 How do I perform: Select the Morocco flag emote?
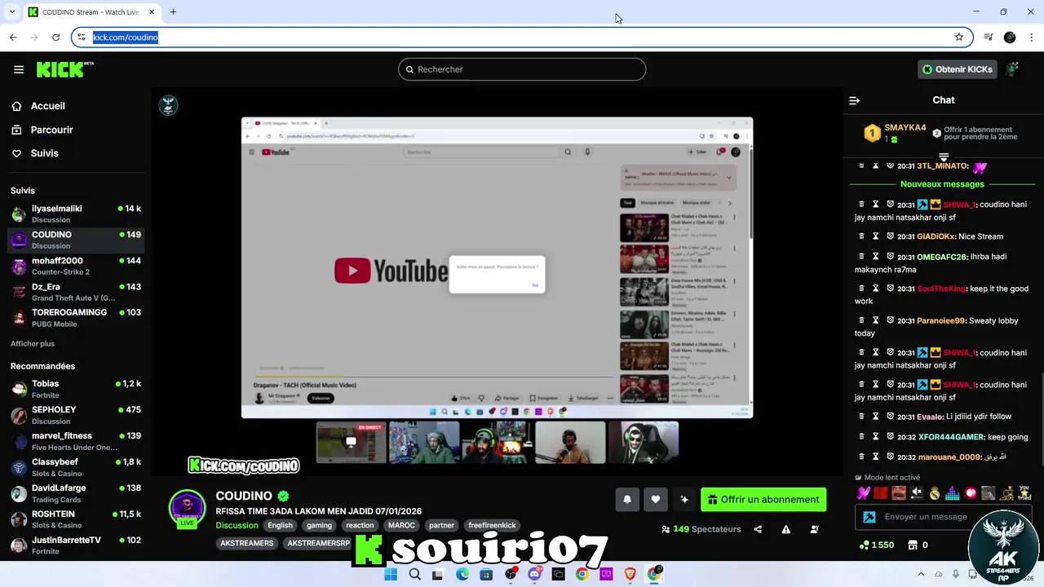click(x=881, y=493)
